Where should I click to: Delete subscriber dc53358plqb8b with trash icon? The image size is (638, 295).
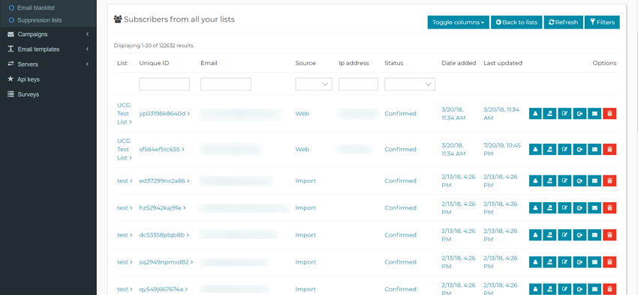point(609,235)
